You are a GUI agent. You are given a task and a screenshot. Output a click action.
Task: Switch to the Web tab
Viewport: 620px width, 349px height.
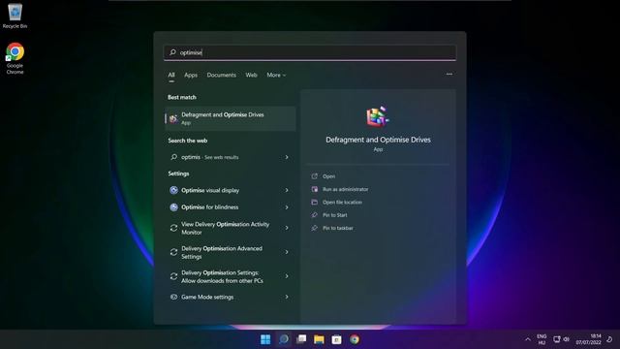[x=251, y=75]
